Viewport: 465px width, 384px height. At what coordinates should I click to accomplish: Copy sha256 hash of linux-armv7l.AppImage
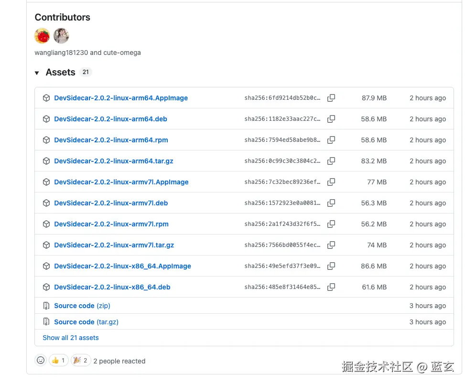pos(331,182)
